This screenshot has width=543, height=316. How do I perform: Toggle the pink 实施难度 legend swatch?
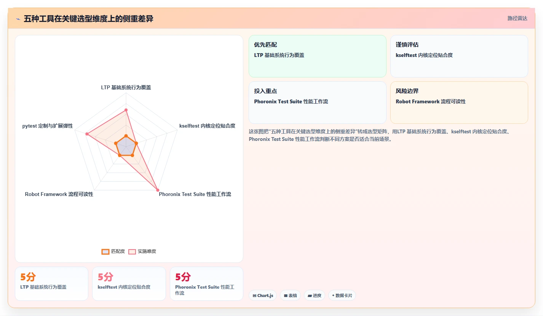(132, 251)
